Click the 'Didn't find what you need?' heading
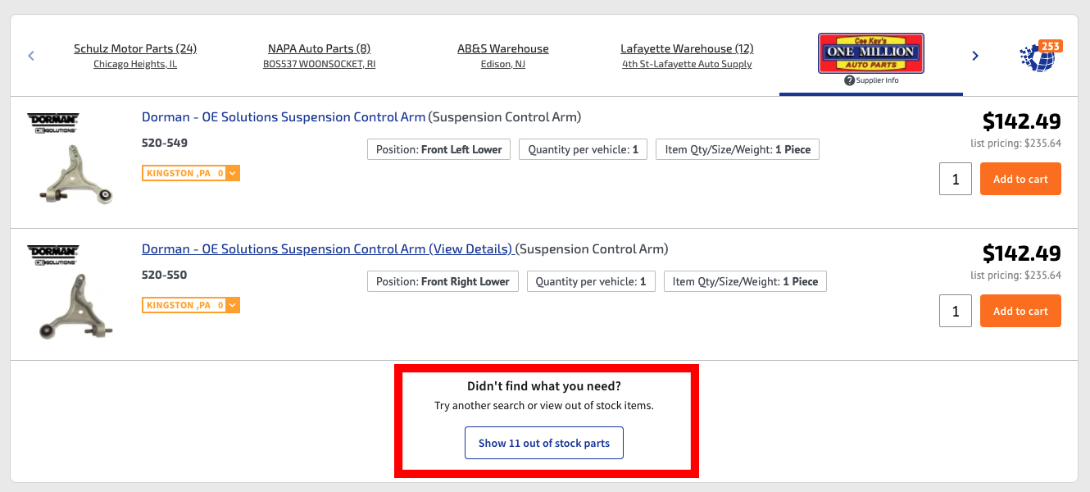 click(544, 386)
